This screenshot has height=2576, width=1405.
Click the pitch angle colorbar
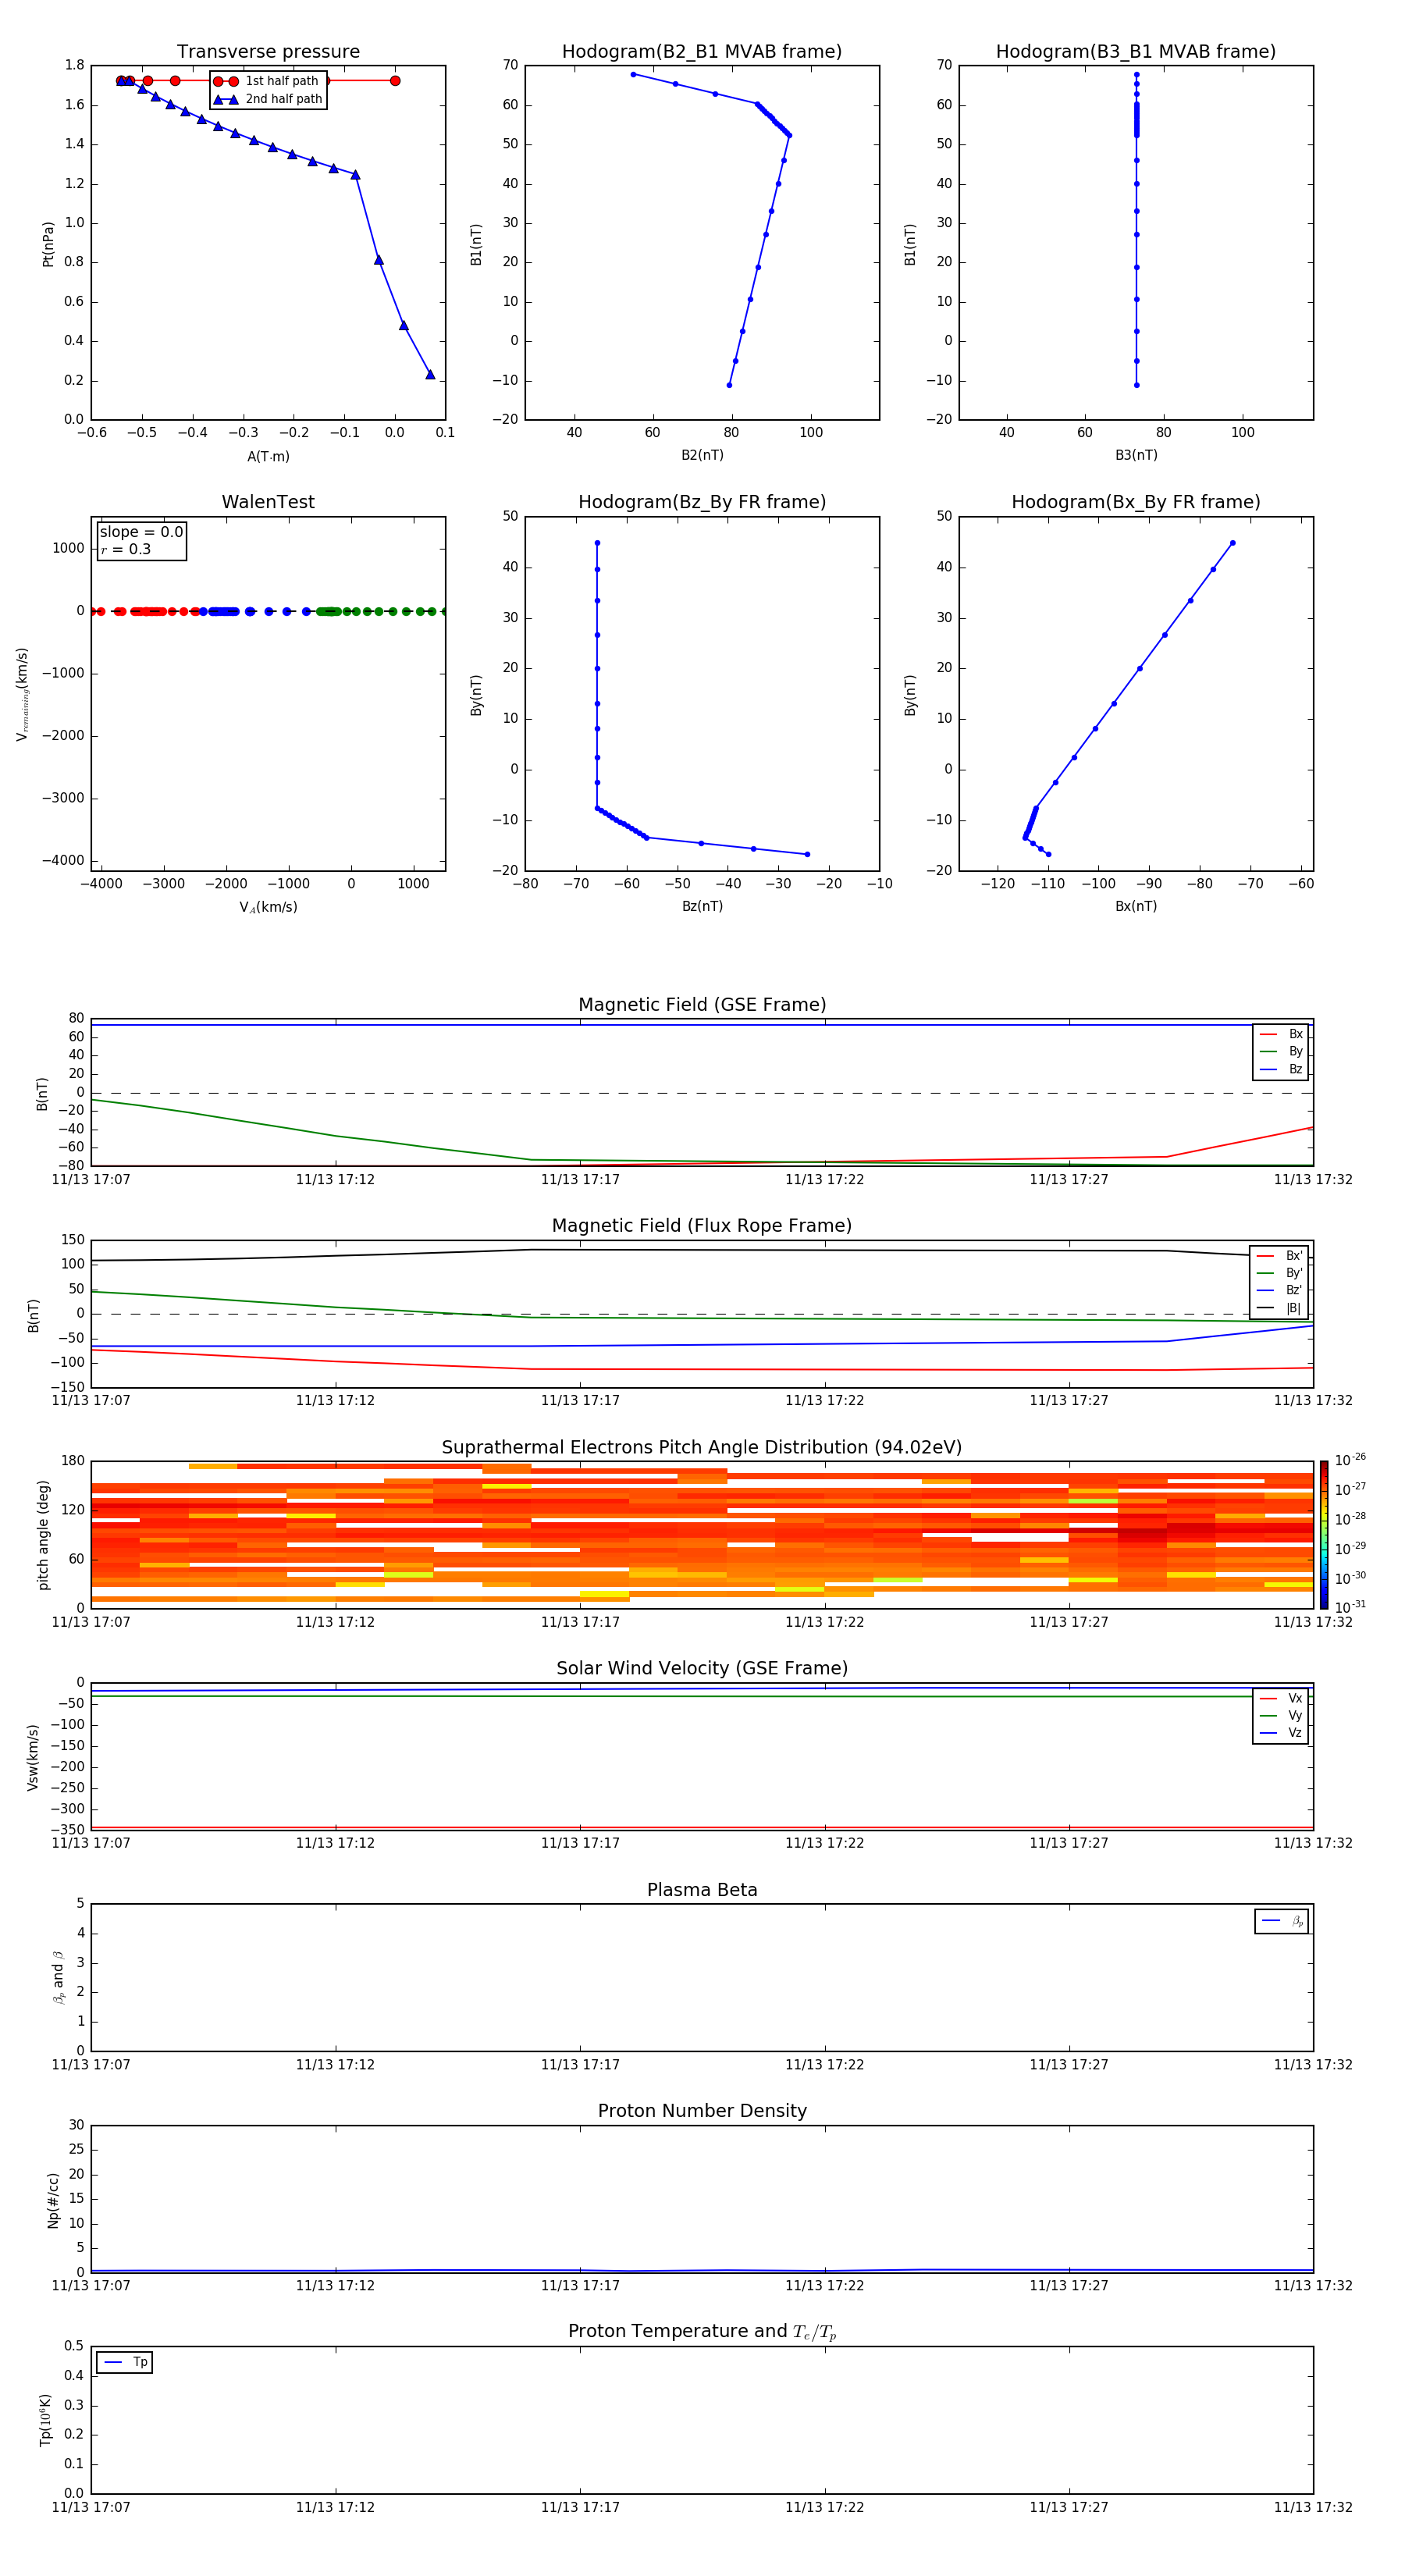1324,1535
